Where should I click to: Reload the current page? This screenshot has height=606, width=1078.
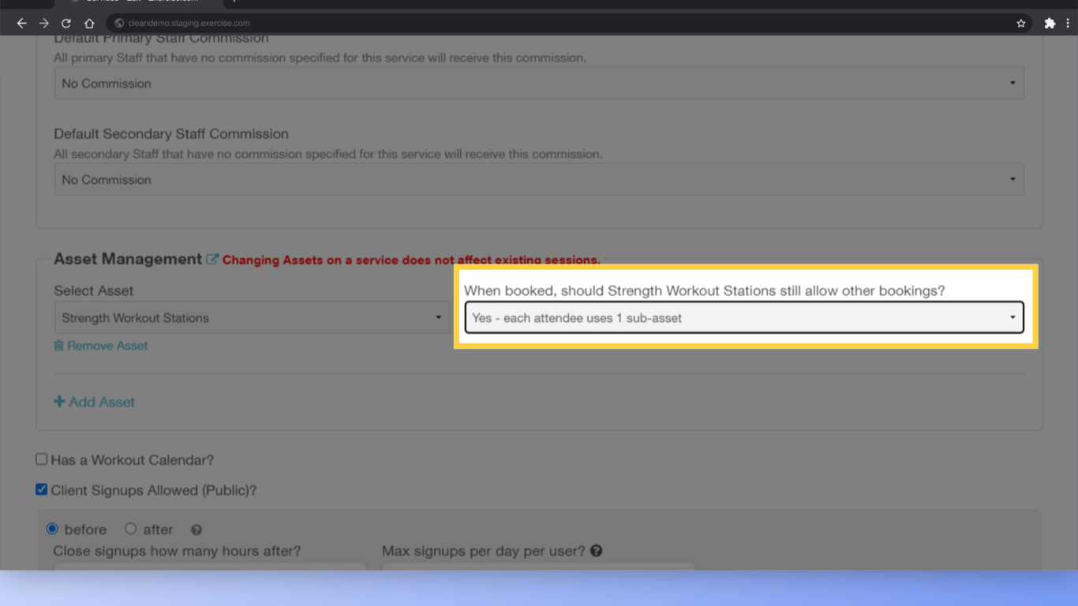66,22
